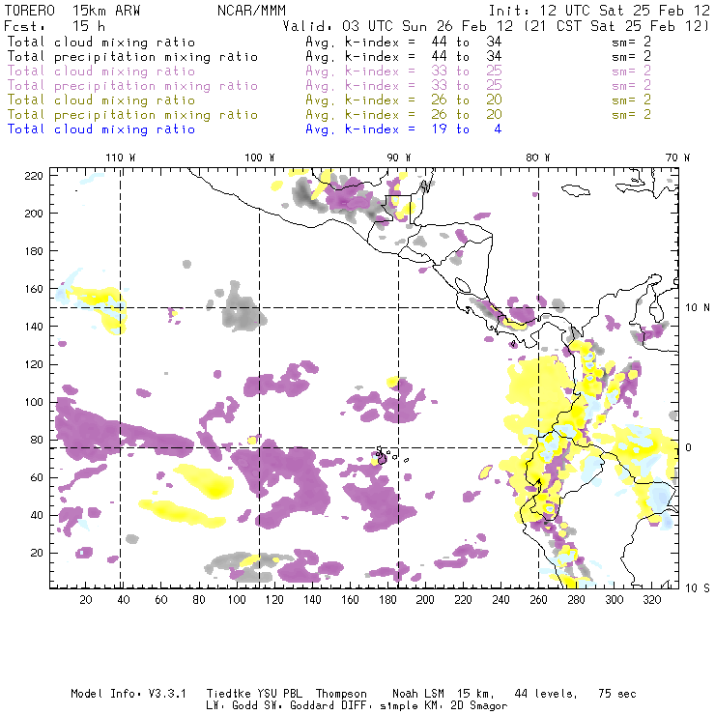Image resolution: width=715 pixels, height=715 pixels.
Task: Click the blue "Total cloud mixing ratio" legend line
Action: tap(101, 129)
